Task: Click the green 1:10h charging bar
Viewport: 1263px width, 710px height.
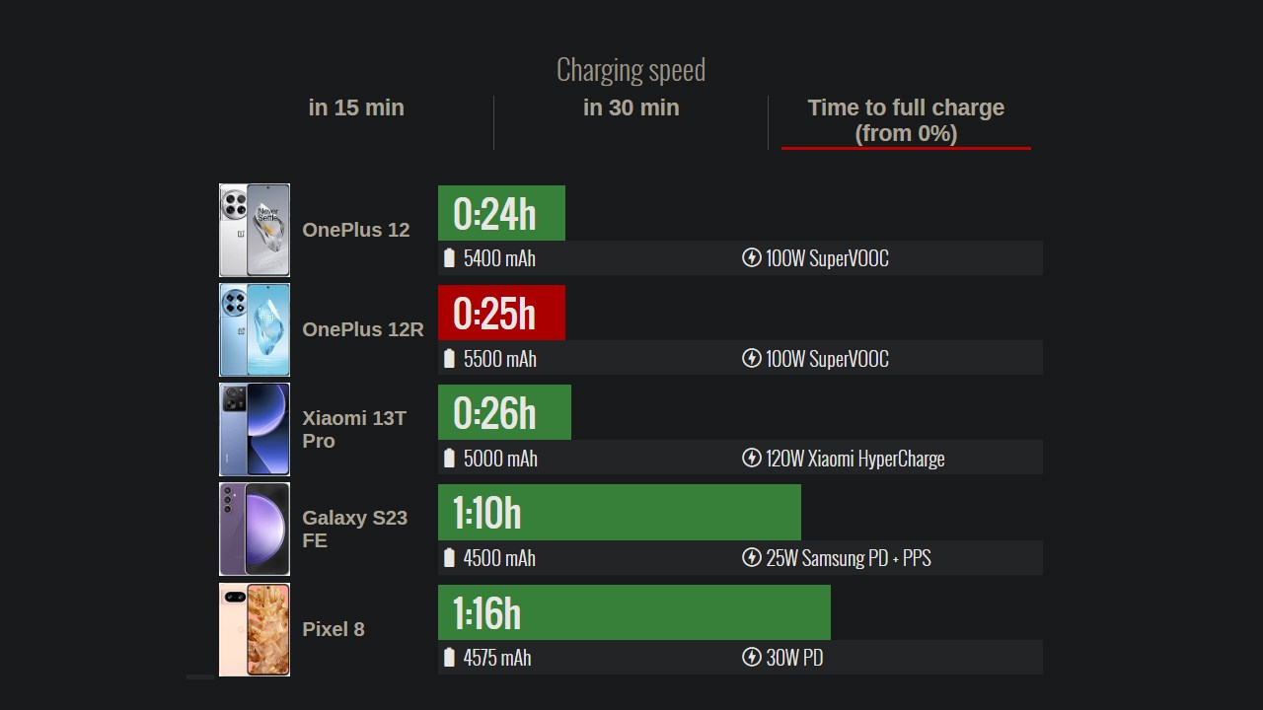Action: (619, 513)
